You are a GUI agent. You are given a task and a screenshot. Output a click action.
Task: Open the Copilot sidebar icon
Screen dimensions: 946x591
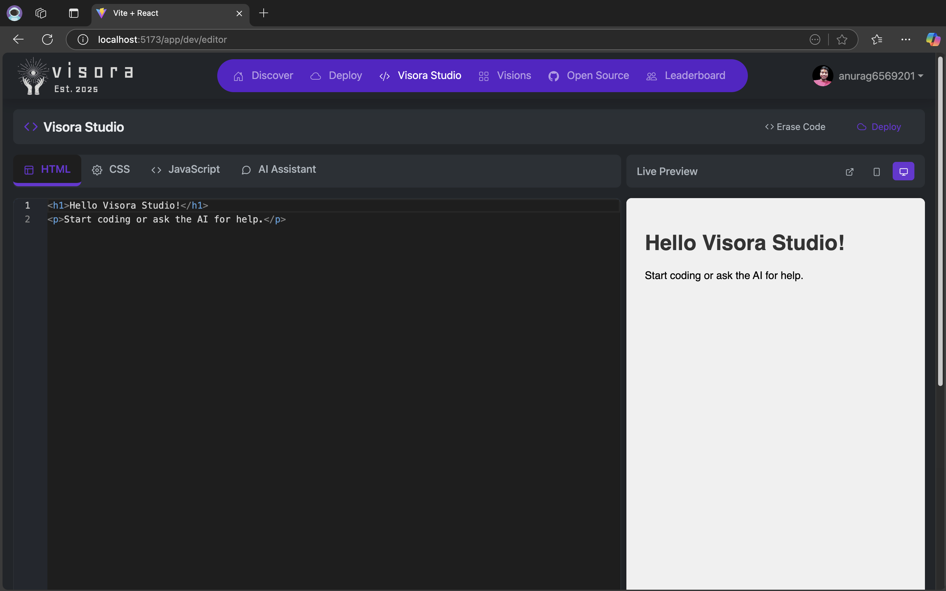tap(933, 39)
